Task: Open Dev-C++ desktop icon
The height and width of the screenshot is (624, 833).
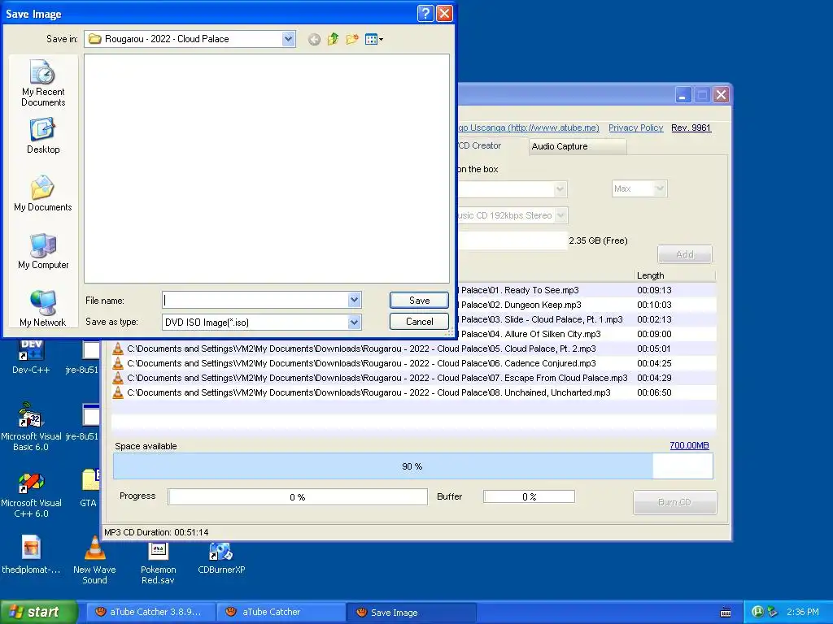Action: tap(31, 357)
